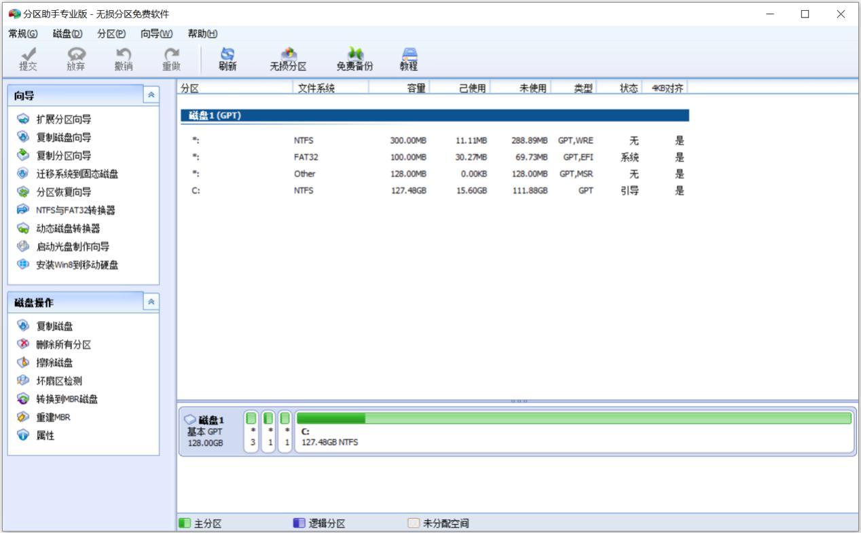Open 安装Win8到移动硬盘
861x533 pixels.
[68, 265]
